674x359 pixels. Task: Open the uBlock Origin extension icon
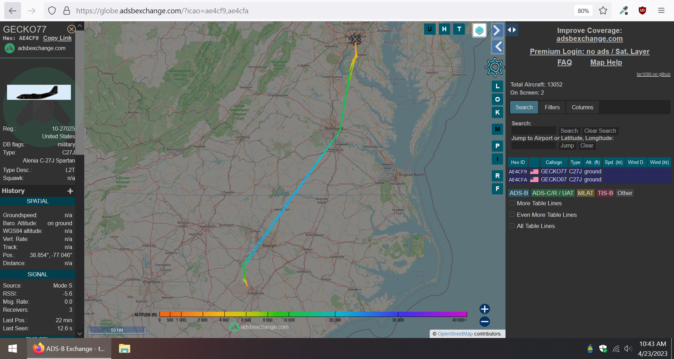(x=642, y=11)
